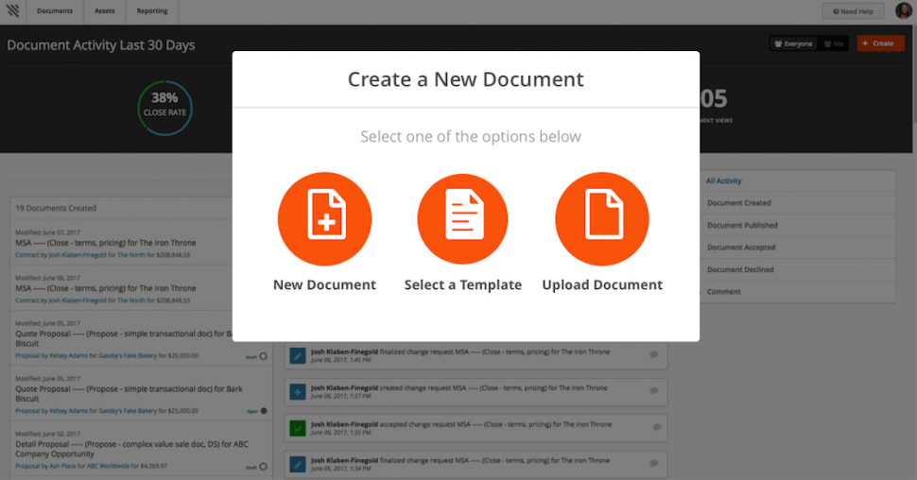
Task: Switch activity view to Everyone
Action: 793,43
